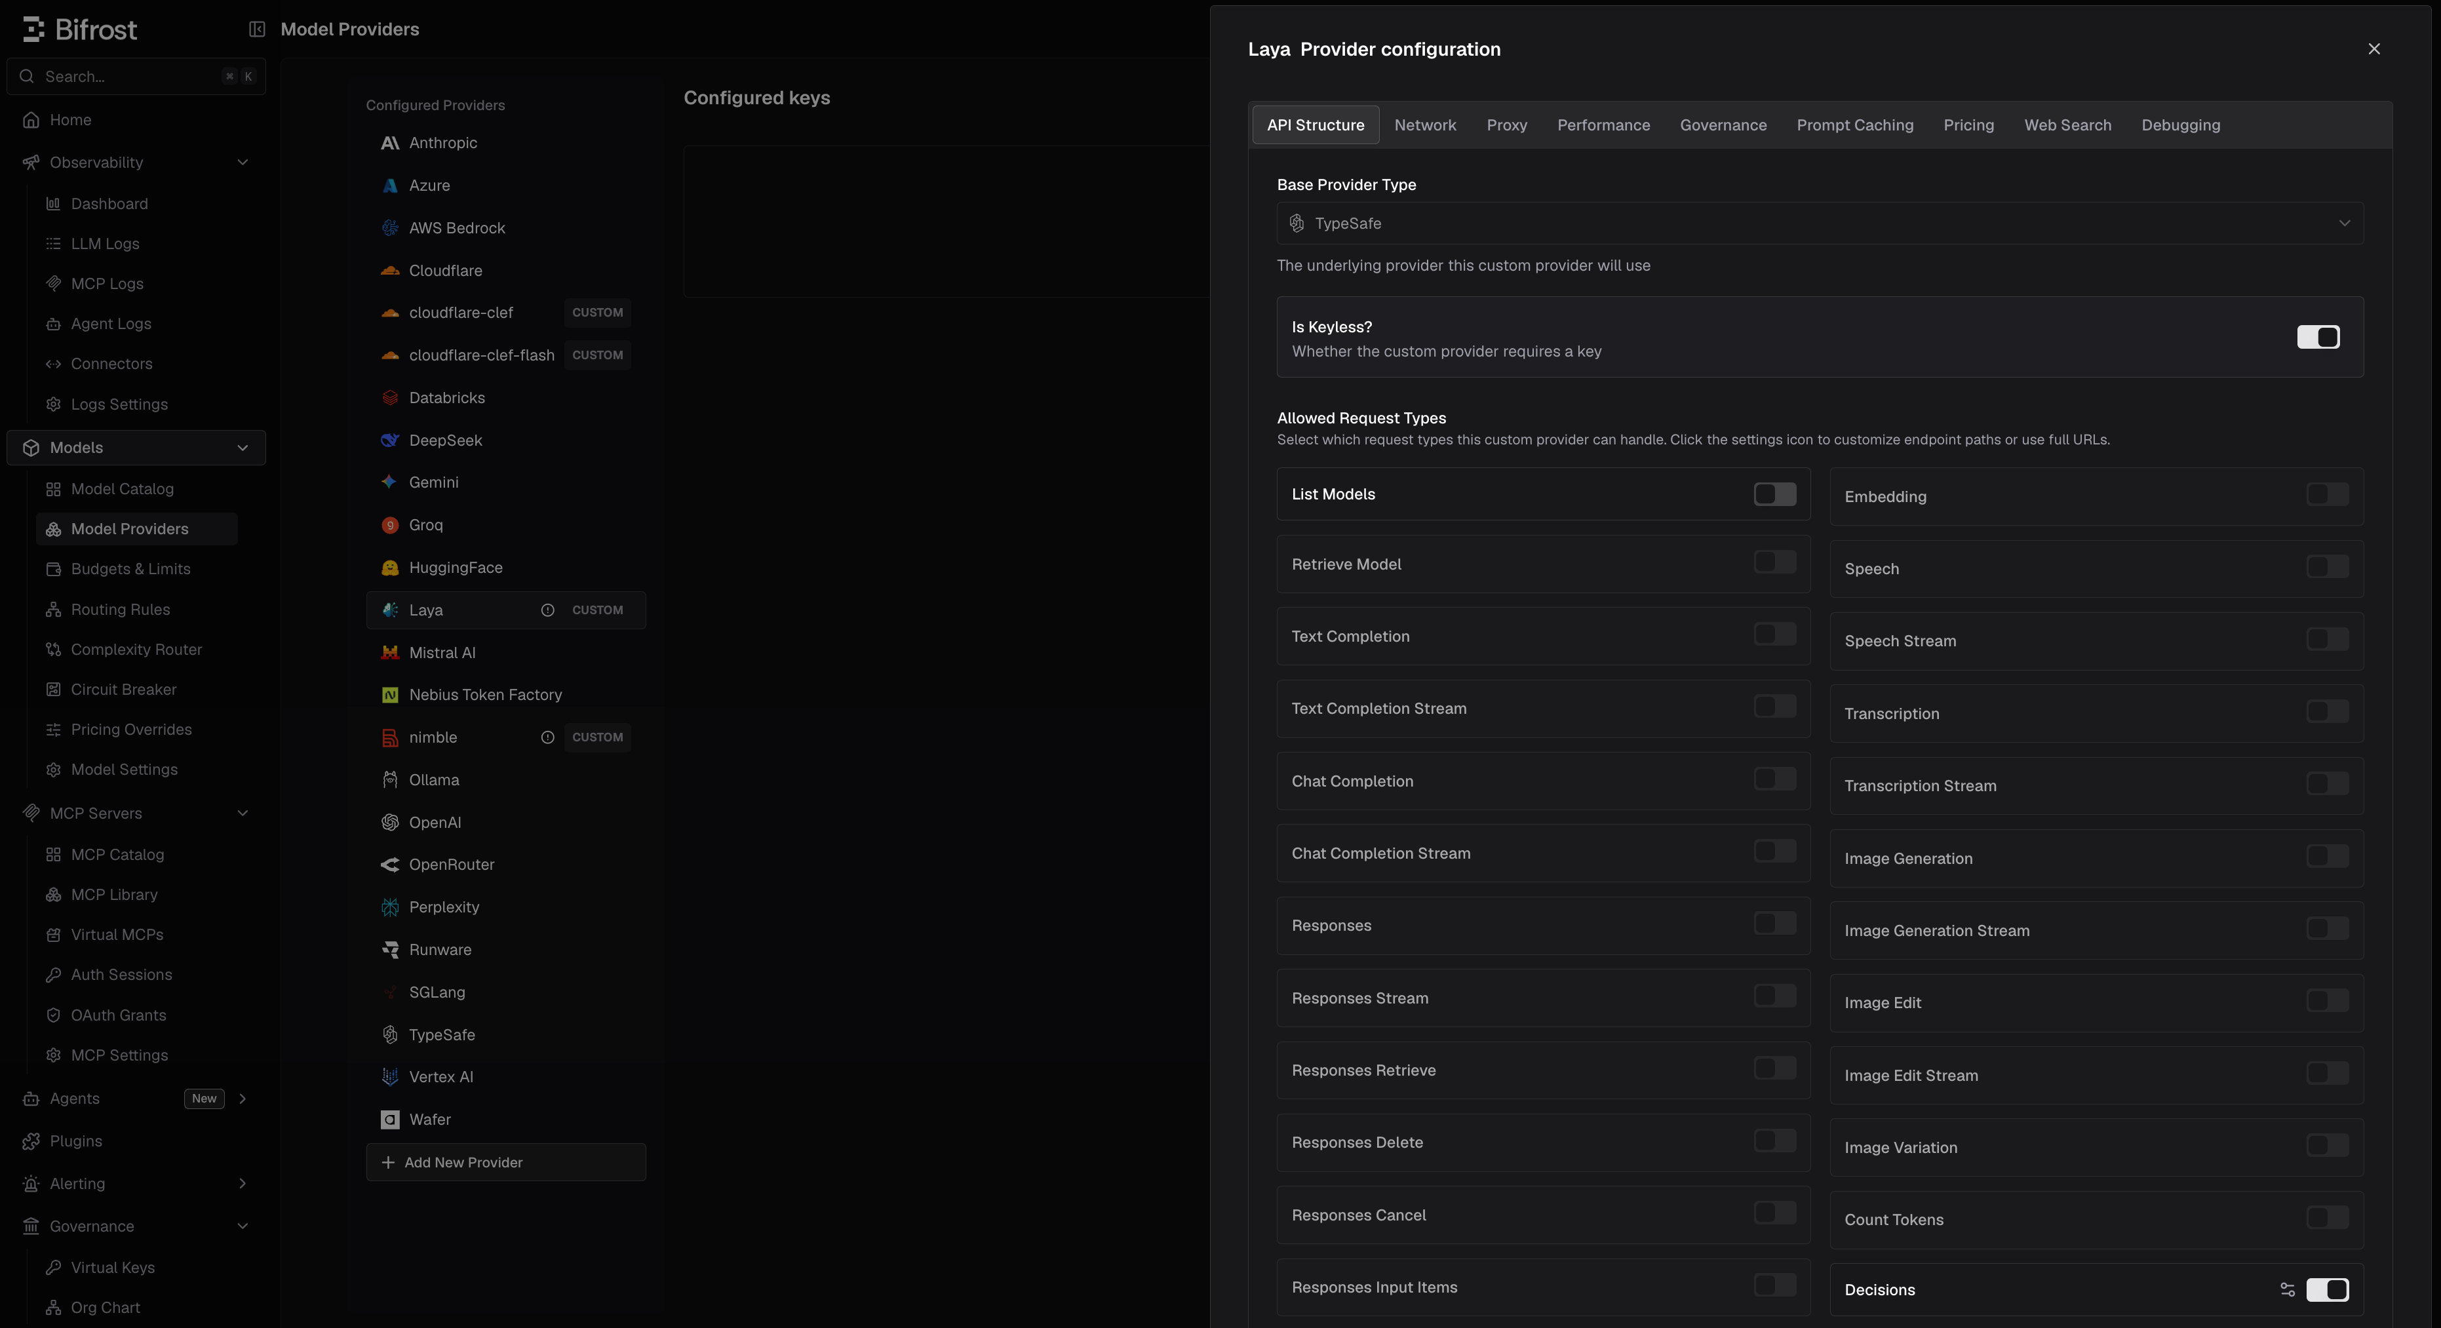Turn on the Embedding toggle
This screenshot has height=1328, width=2441.
point(2328,494)
